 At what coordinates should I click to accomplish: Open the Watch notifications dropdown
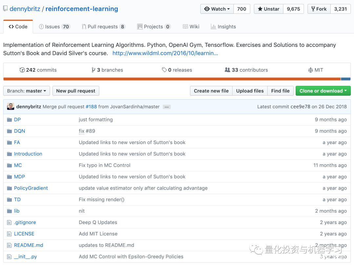(x=217, y=9)
